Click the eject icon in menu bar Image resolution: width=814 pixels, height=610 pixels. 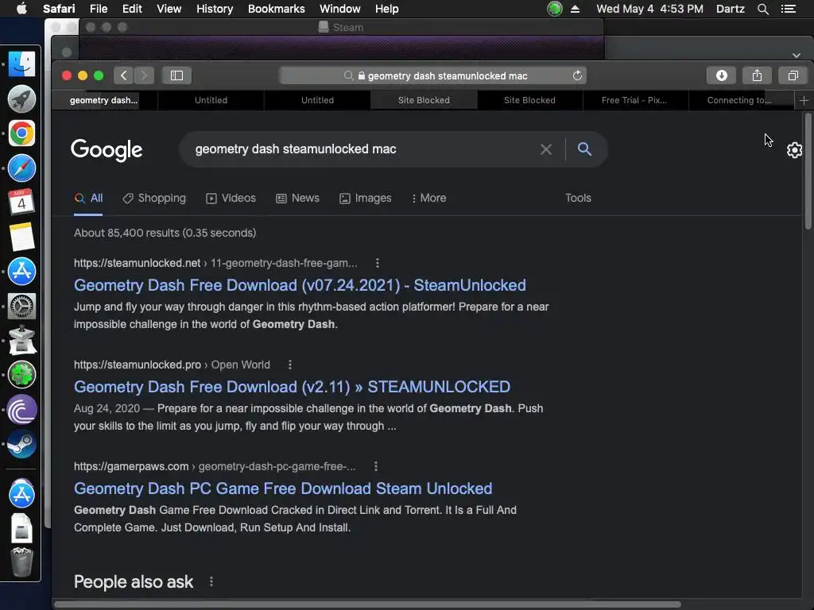575,9
